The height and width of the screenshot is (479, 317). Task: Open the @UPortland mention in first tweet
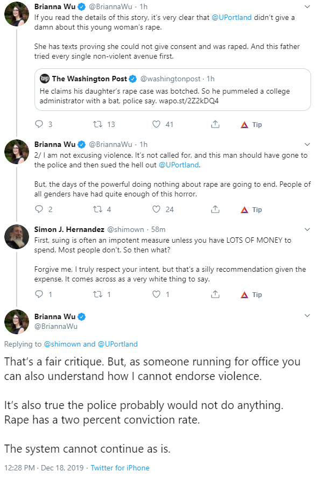click(x=231, y=17)
